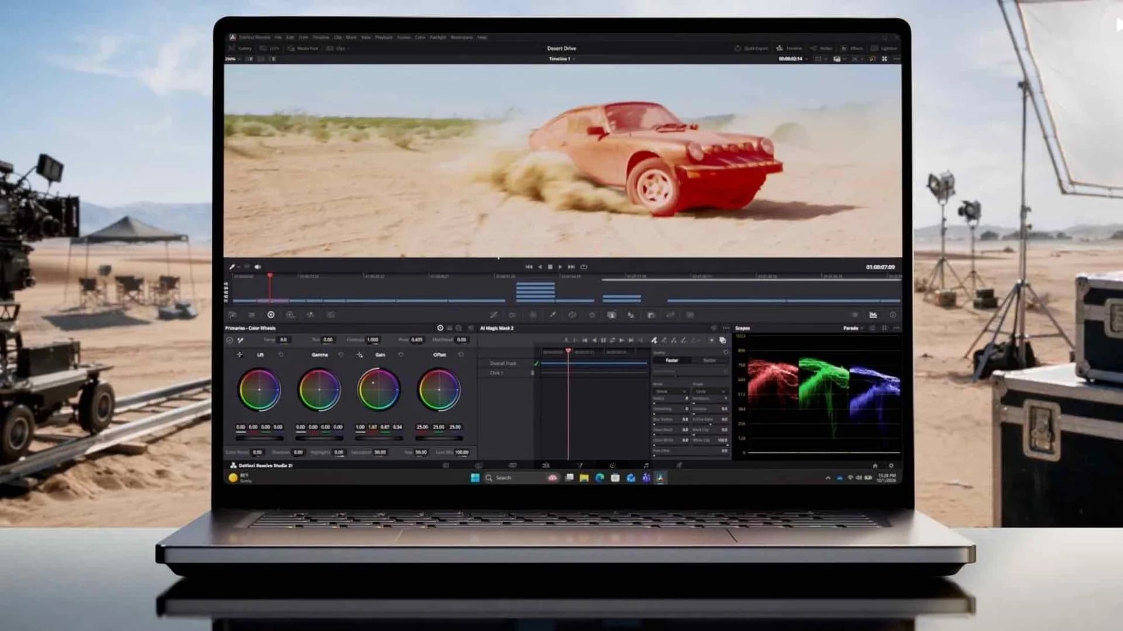The image size is (1123, 631).
Task: Toggle the Overall Track checkmark
Action: coord(536,363)
